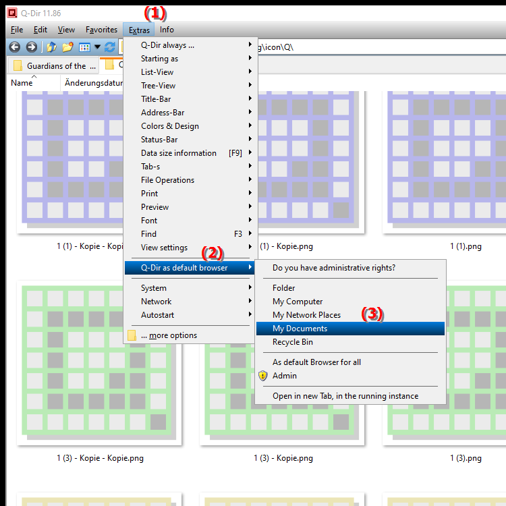Click the Q-Dir app icon in title bar

click(x=12, y=13)
